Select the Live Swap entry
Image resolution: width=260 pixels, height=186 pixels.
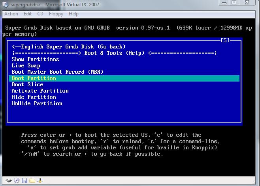(x=124, y=65)
